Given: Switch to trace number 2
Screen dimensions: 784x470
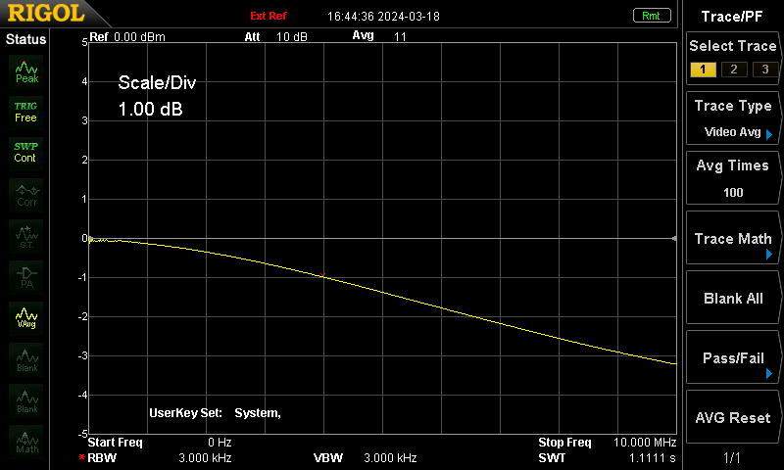Looking at the screenshot, I should click(x=734, y=70).
